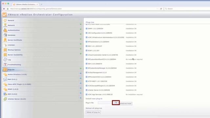210x118 pixels.
Task: Open the vCenter Server sidebar icon
Action: [x=5, y=99]
